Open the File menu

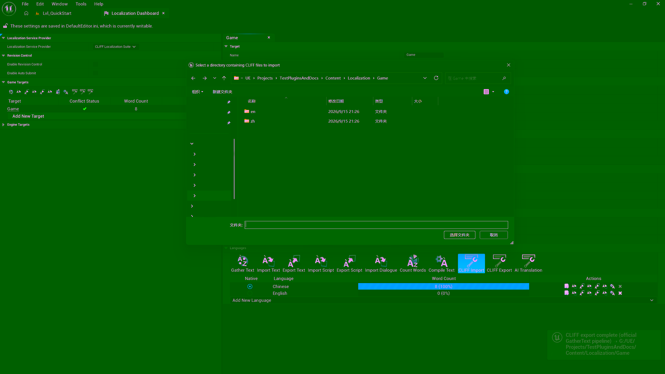(25, 4)
